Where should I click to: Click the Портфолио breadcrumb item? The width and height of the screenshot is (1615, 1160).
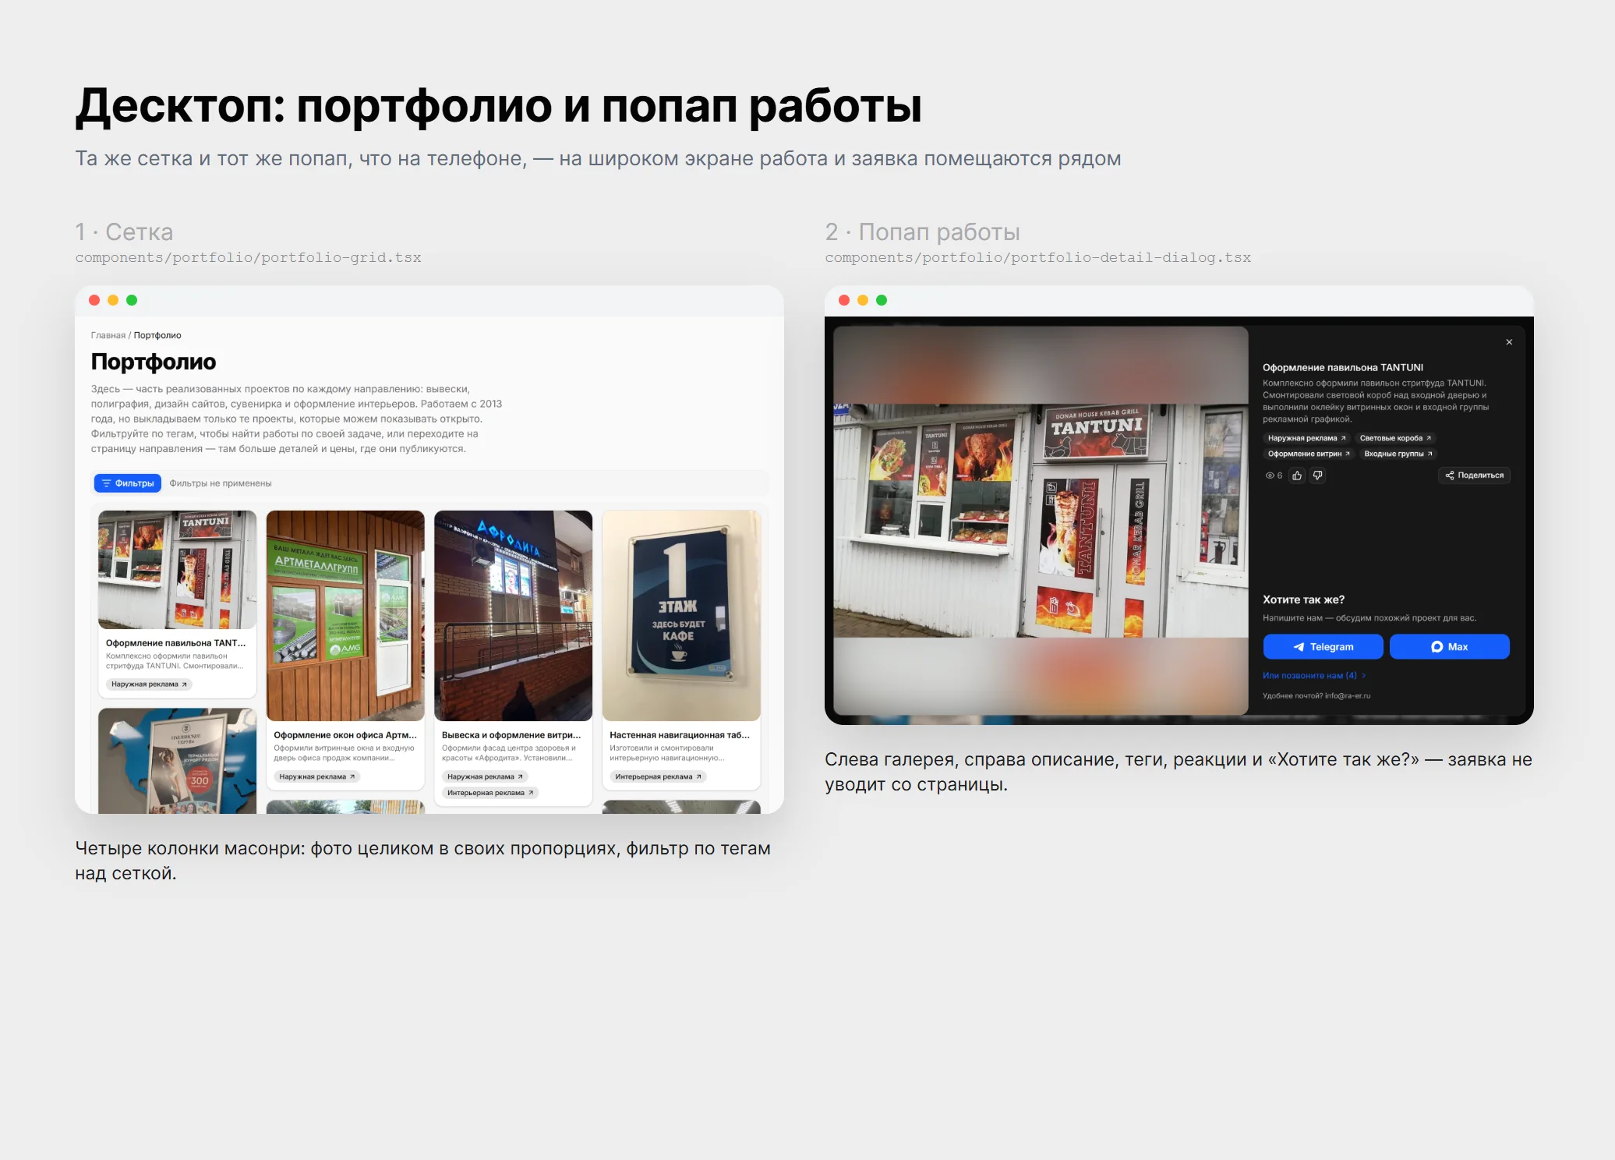coord(157,335)
